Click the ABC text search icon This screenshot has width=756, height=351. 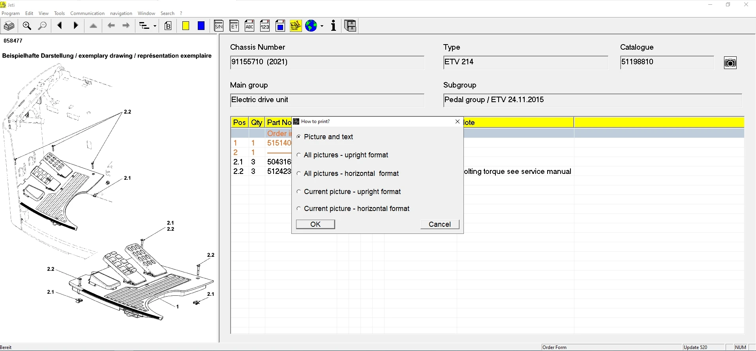(x=249, y=26)
